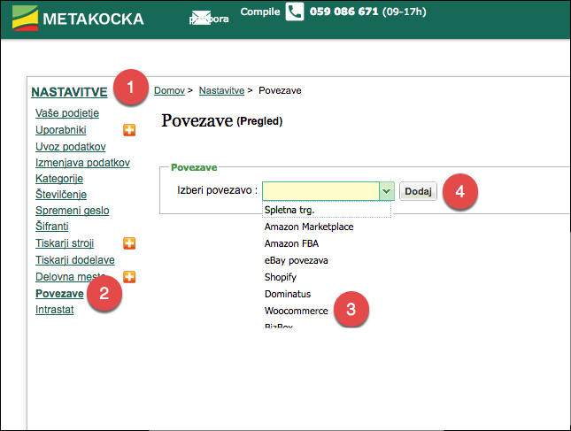Screen dimensions: 571x431
Task: Click the phone icon in header
Action: pyautogui.click(x=294, y=12)
